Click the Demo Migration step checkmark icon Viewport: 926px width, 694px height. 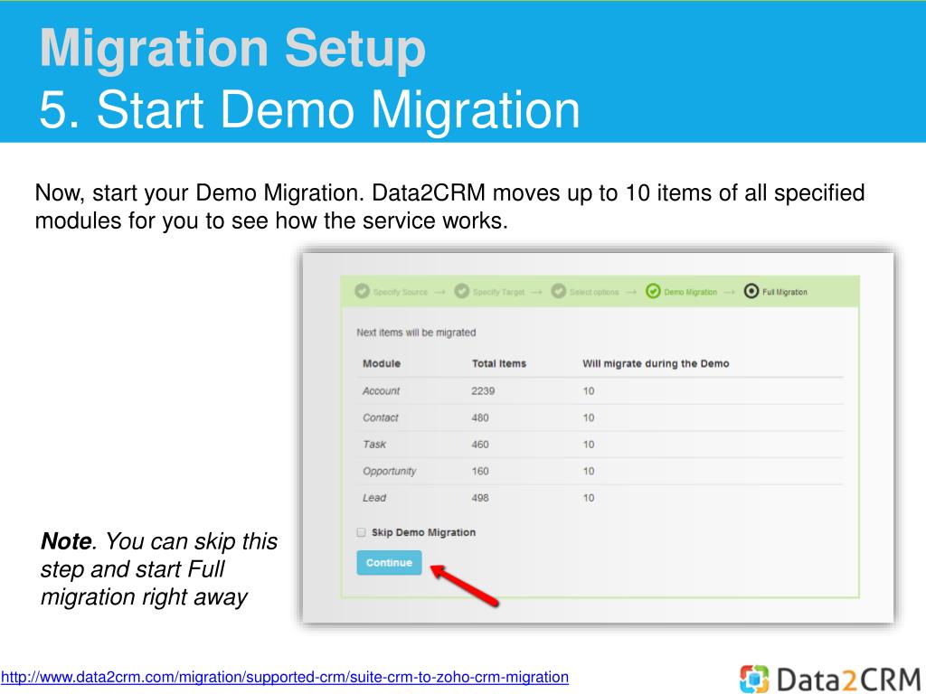click(x=653, y=291)
